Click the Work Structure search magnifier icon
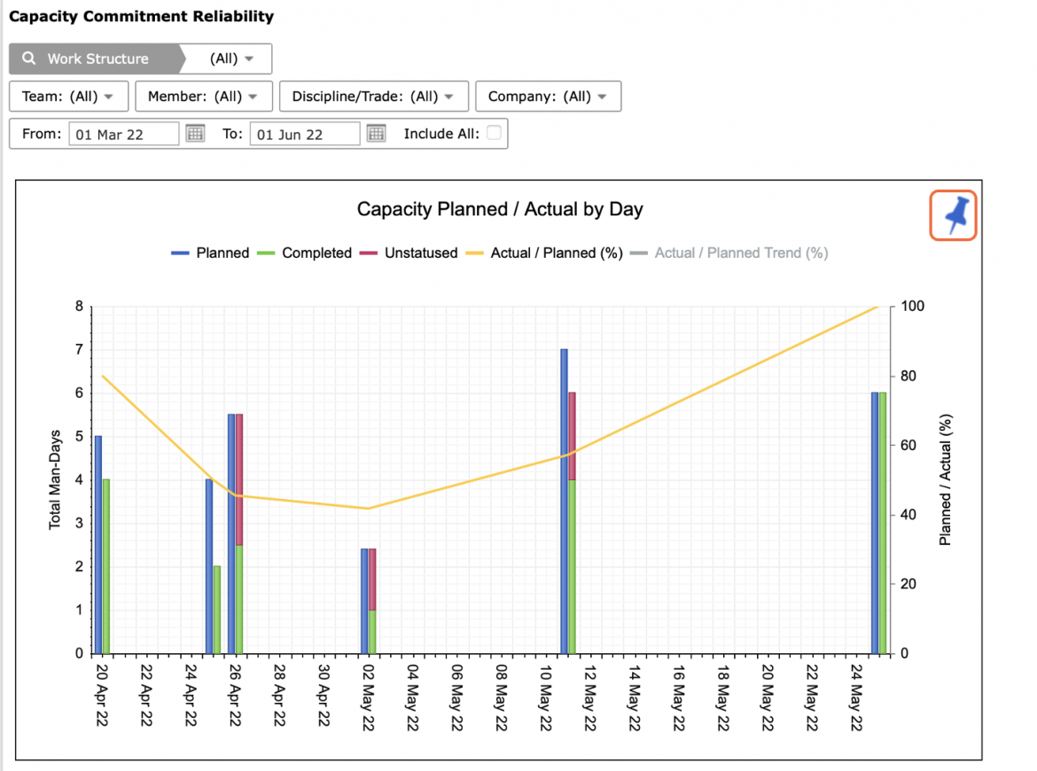This screenshot has height=771, width=1037. pos(29,58)
